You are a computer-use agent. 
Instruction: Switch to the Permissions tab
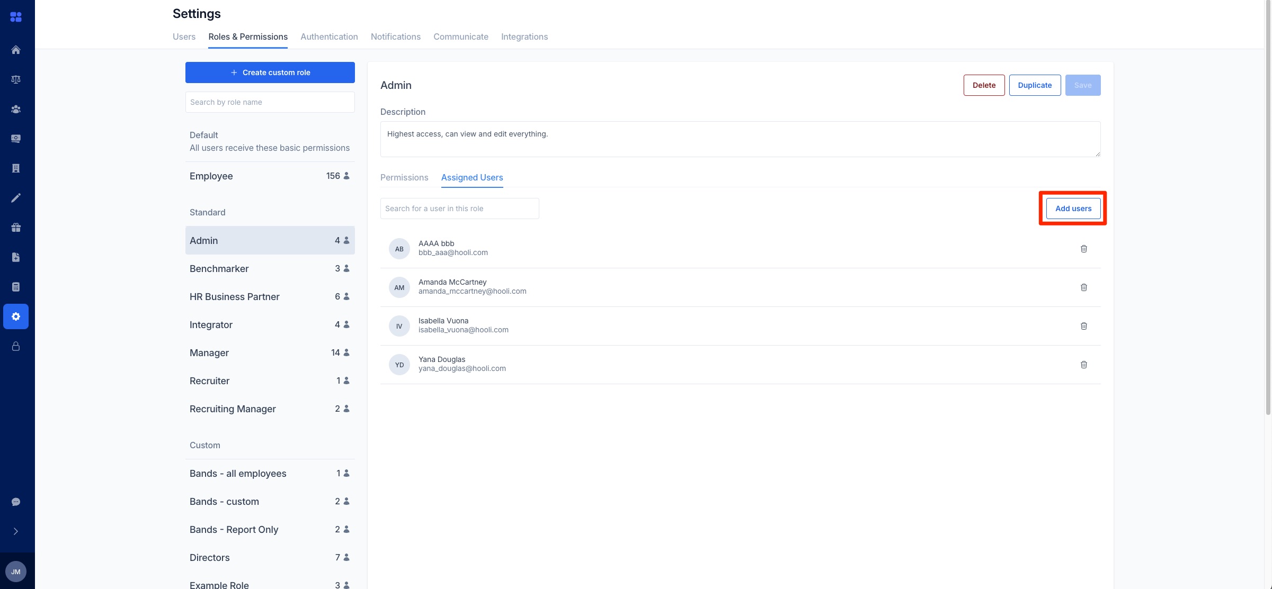[404, 177]
